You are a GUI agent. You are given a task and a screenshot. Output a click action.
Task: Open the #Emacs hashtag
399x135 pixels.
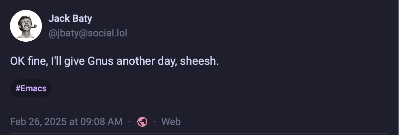tap(31, 88)
